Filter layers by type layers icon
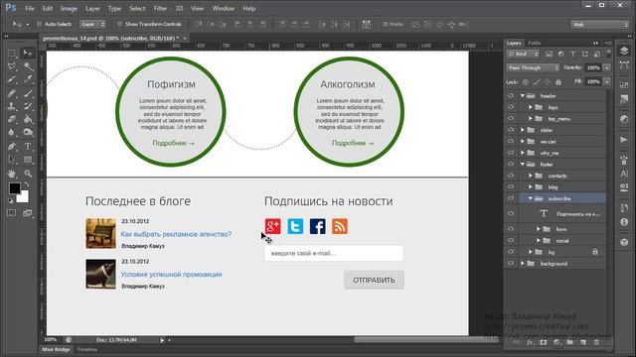 (x=572, y=54)
